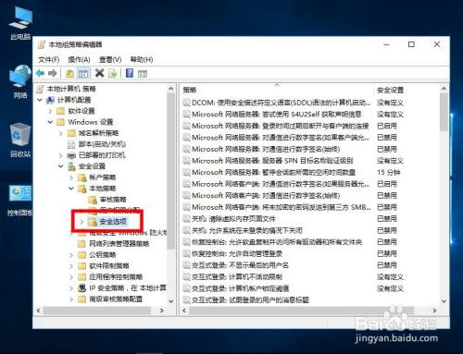The height and width of the screenshot is (354, 463).
Task: Open the Help book toolbar icon
Action: pos(130,73)
